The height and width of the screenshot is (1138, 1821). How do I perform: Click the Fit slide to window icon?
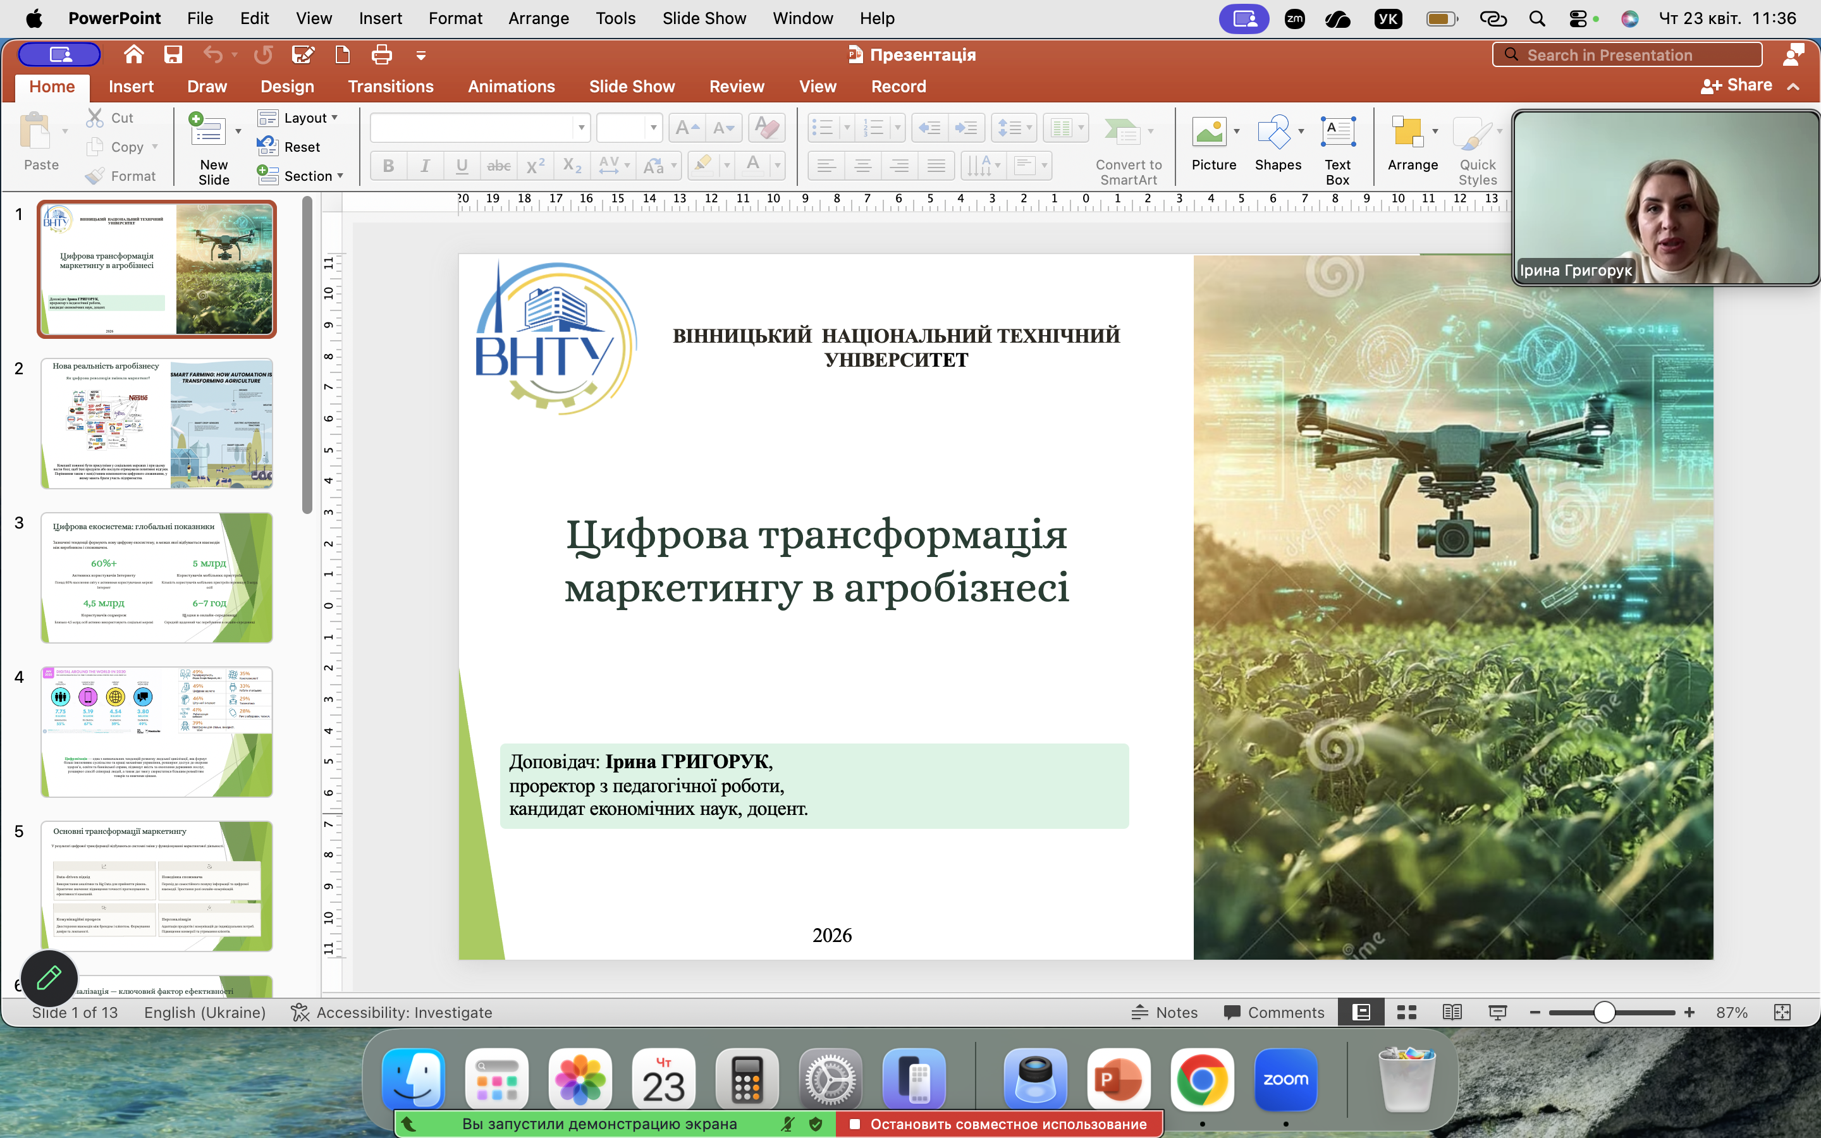pyautogui.click(x=1782, y=1012)
